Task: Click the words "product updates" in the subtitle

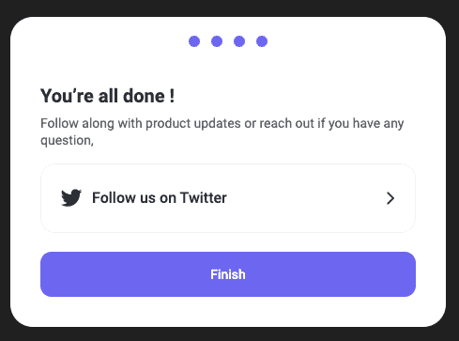Action: [x=193, y=123]
